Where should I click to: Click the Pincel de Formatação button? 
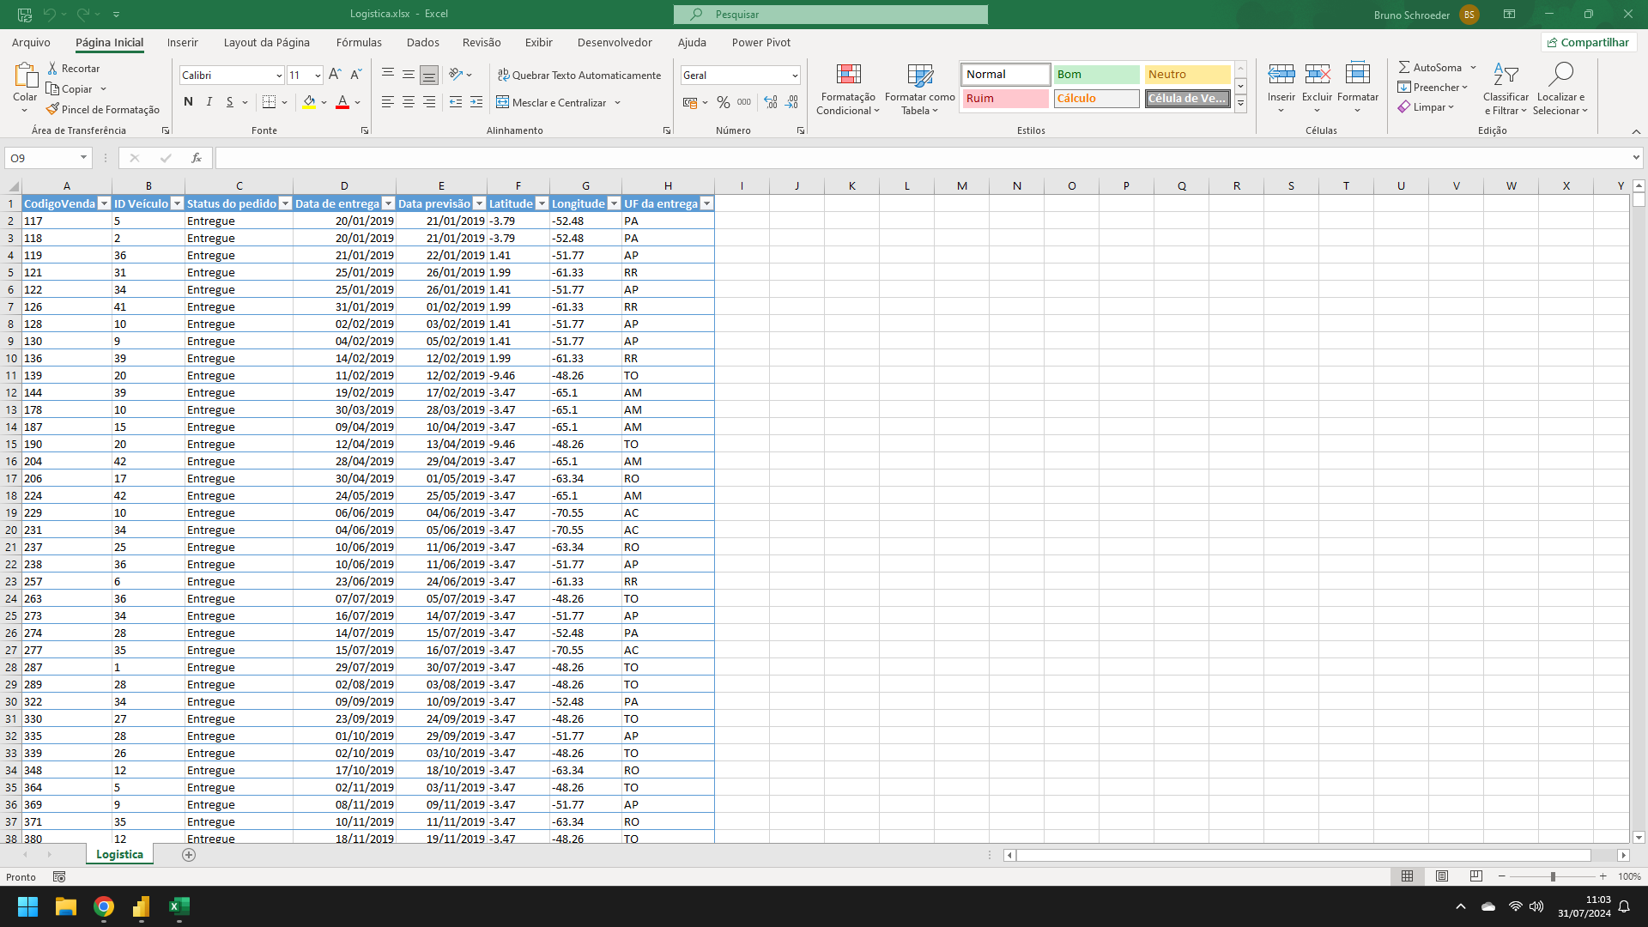tap(104, 109)
